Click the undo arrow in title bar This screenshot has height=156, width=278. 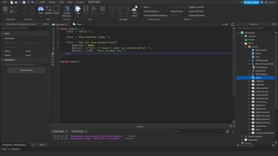33,2
